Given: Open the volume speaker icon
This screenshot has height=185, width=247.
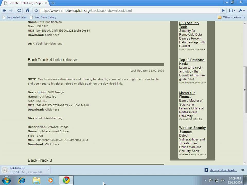Looking at the screenshot, I should point(223,180).
